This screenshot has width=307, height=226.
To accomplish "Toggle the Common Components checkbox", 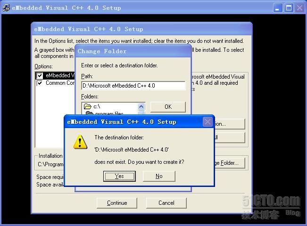I will coord(40,83).
